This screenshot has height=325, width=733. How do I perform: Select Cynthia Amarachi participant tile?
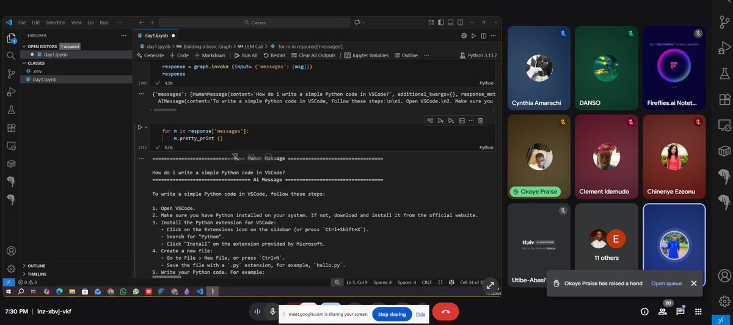click(540, 68)
